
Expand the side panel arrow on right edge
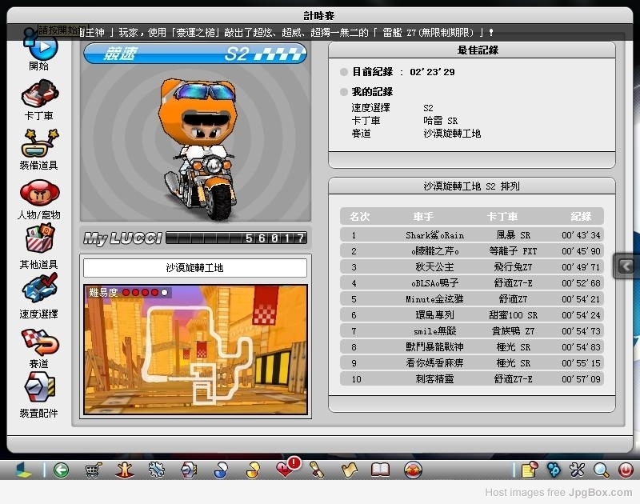coord(626,266)
